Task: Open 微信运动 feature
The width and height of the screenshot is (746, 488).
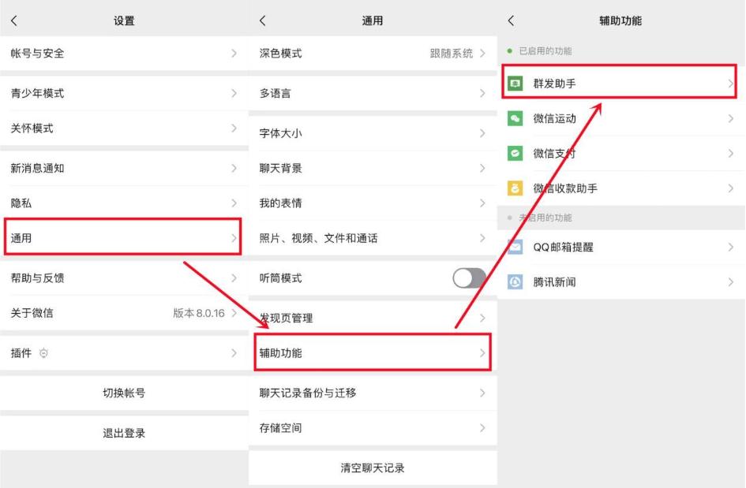Action: click(621, 118)
